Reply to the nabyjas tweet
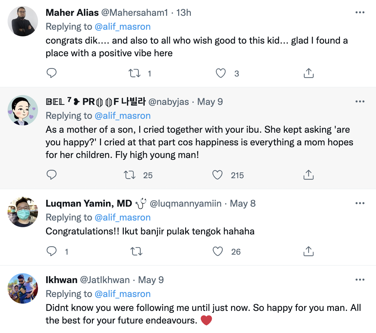 (52, 175)
